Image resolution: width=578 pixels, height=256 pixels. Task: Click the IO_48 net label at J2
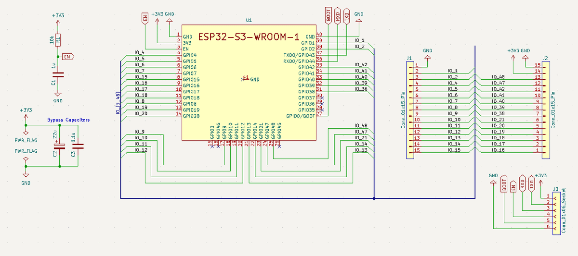(498, 77)
